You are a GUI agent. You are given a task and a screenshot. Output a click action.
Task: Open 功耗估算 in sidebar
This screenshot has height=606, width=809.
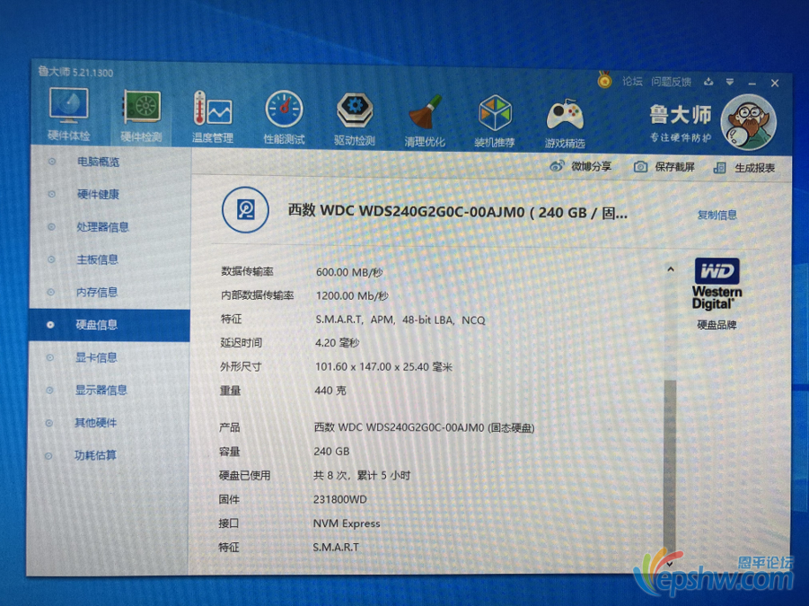95,455
